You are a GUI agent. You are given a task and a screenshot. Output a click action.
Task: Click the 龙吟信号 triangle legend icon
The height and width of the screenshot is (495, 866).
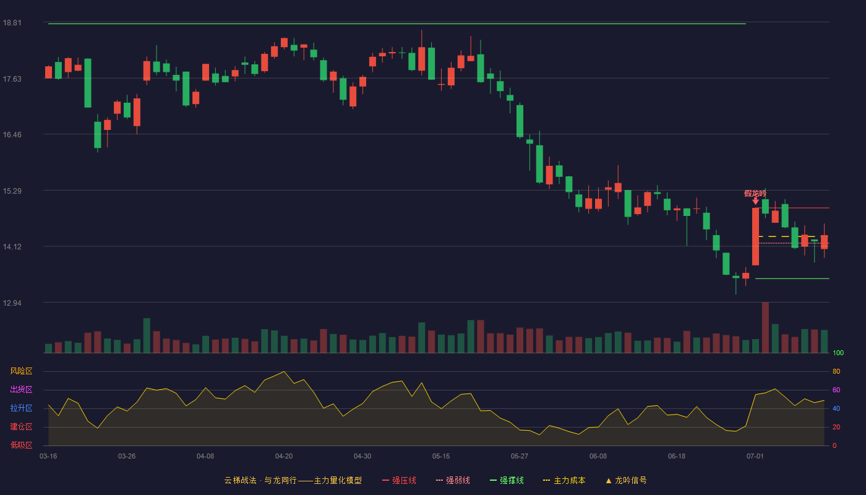coord(608,481)
